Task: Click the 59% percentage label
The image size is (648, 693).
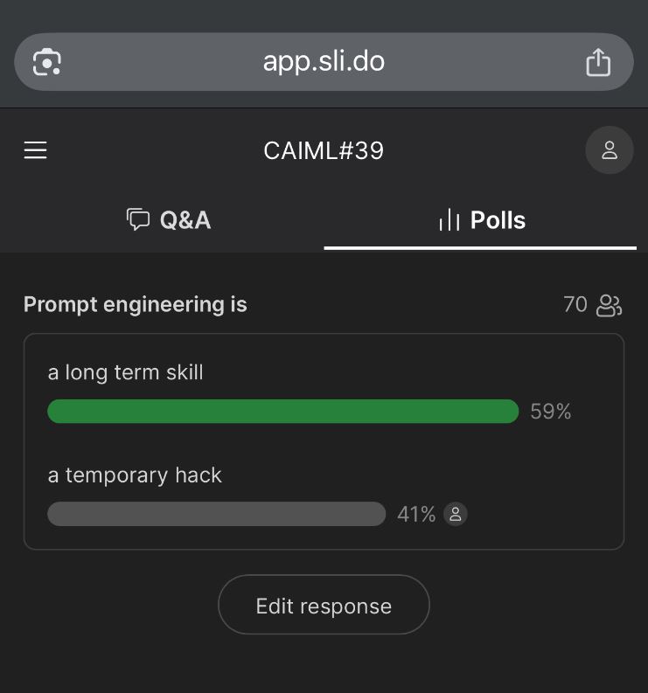Action: point(550,412)
